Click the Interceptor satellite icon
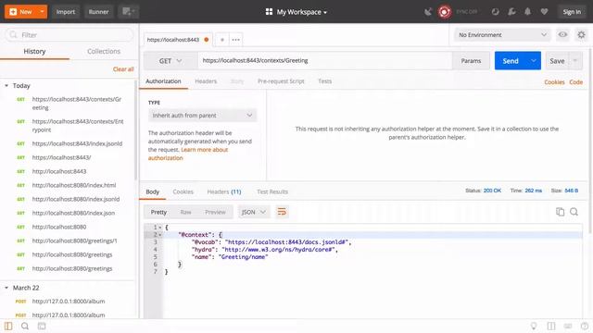Viewport: 593px width, 333px height. 428,12
